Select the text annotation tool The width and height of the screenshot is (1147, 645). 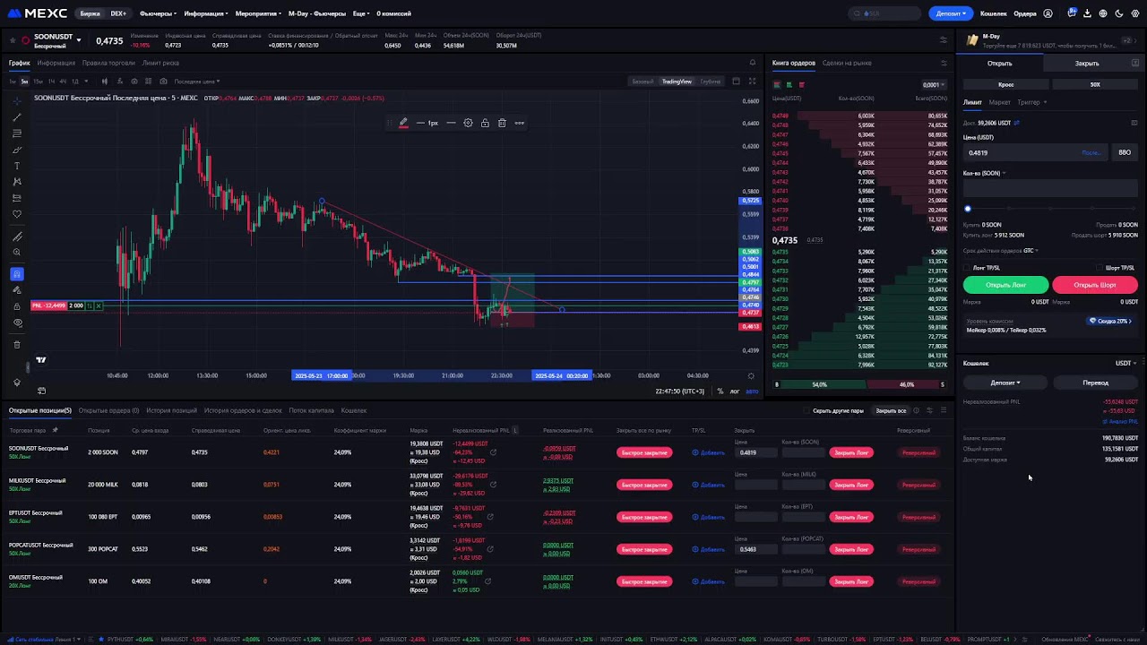(17, 166)
